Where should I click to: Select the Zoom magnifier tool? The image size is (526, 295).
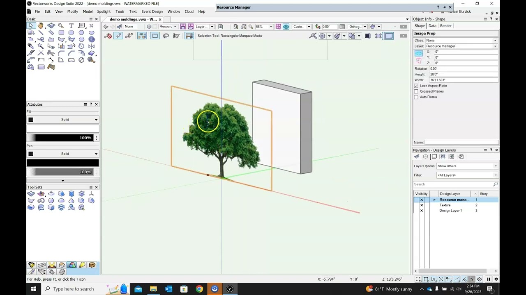coord(61,25)
